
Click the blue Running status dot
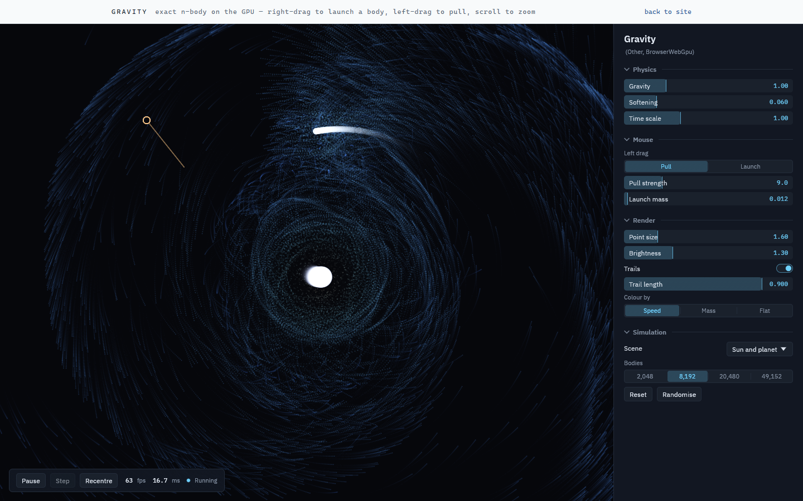[188, 480]
